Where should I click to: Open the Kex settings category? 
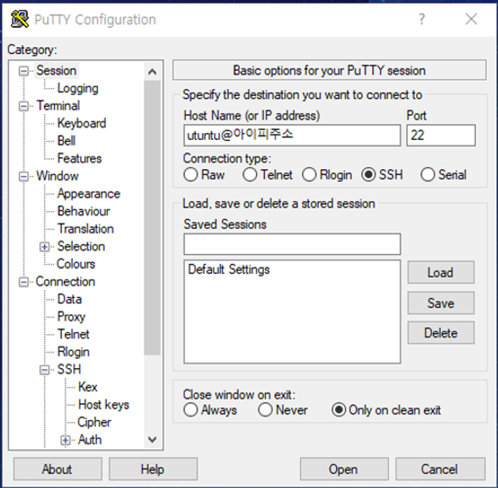click(x=87, y=387)
